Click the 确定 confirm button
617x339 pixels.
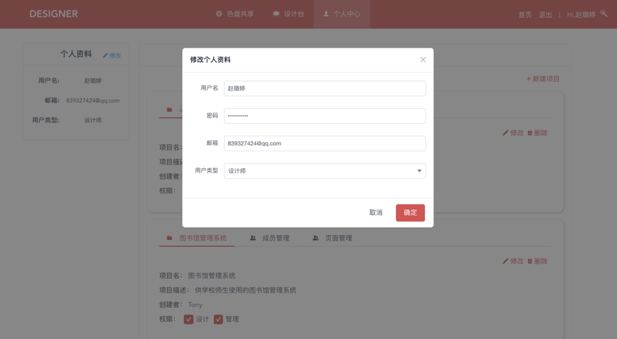pyautogui.click(x=410, y=212)
